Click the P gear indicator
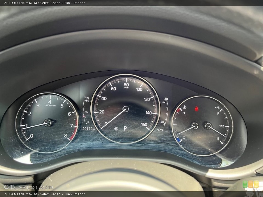 coord(125,129)
